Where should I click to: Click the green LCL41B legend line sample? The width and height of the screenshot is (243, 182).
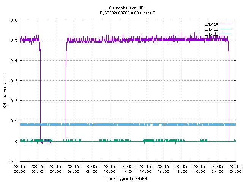point(226,29)
